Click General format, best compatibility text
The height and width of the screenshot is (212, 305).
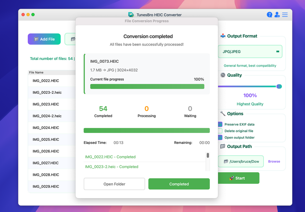(250, 66)
